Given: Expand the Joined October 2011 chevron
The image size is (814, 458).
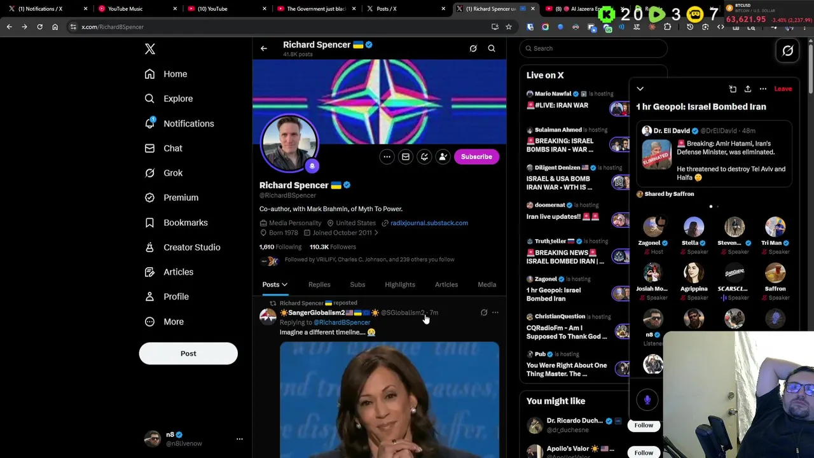Looking at the screenshot, I should point(376,233).
